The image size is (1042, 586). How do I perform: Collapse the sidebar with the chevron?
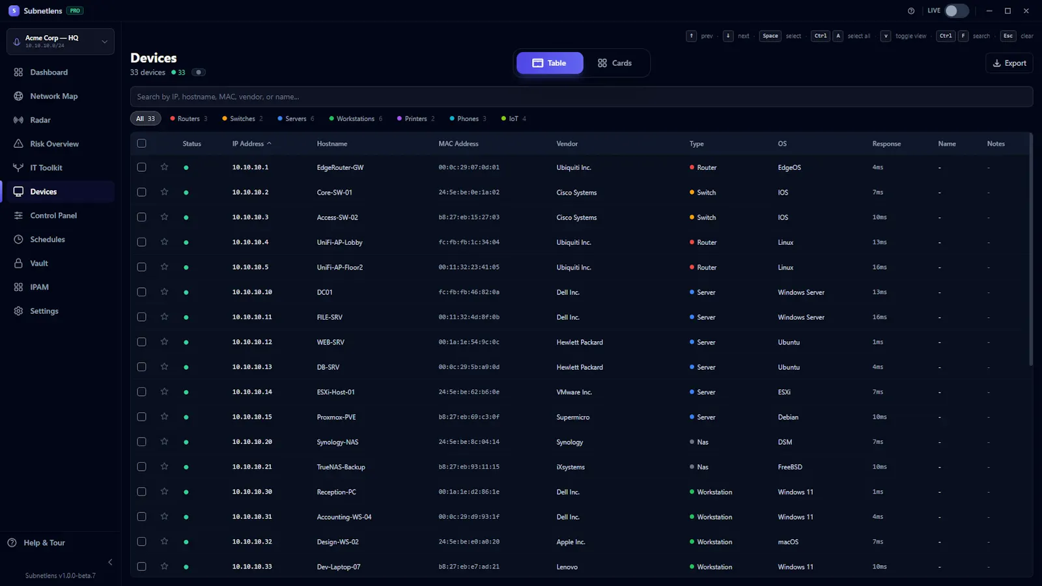click(x=110, y=562)
